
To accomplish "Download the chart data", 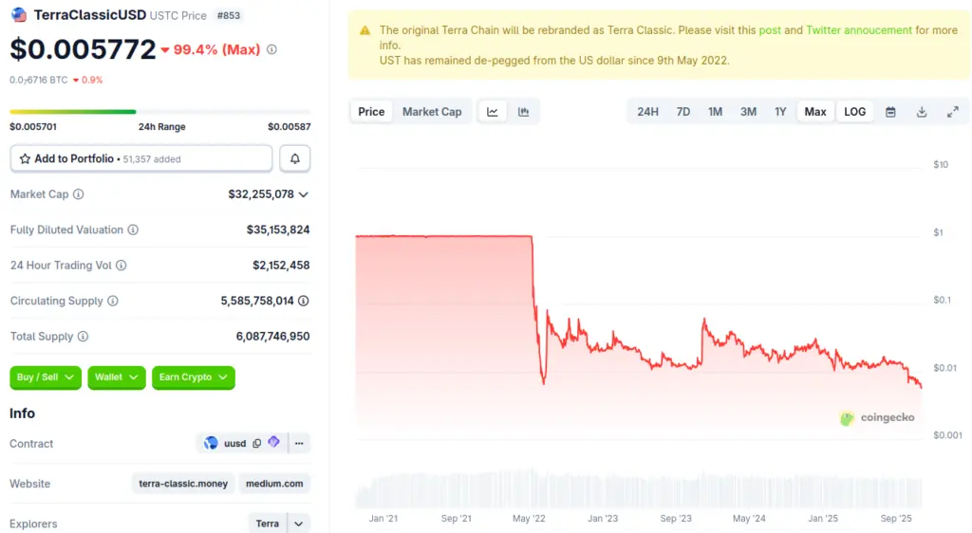I will tap(922, 112).
